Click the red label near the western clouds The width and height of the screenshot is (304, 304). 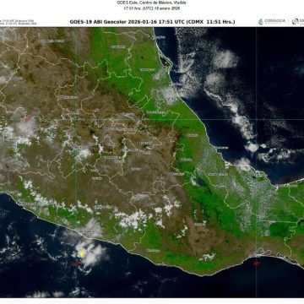(27, 119)
